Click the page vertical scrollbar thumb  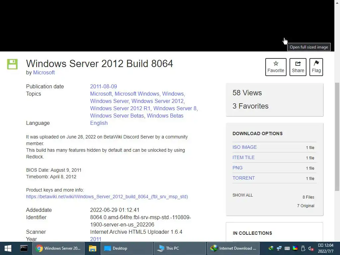337,136
